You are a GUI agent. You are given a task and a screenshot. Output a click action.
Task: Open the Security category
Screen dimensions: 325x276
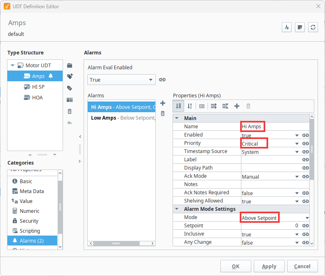point(32,221)
